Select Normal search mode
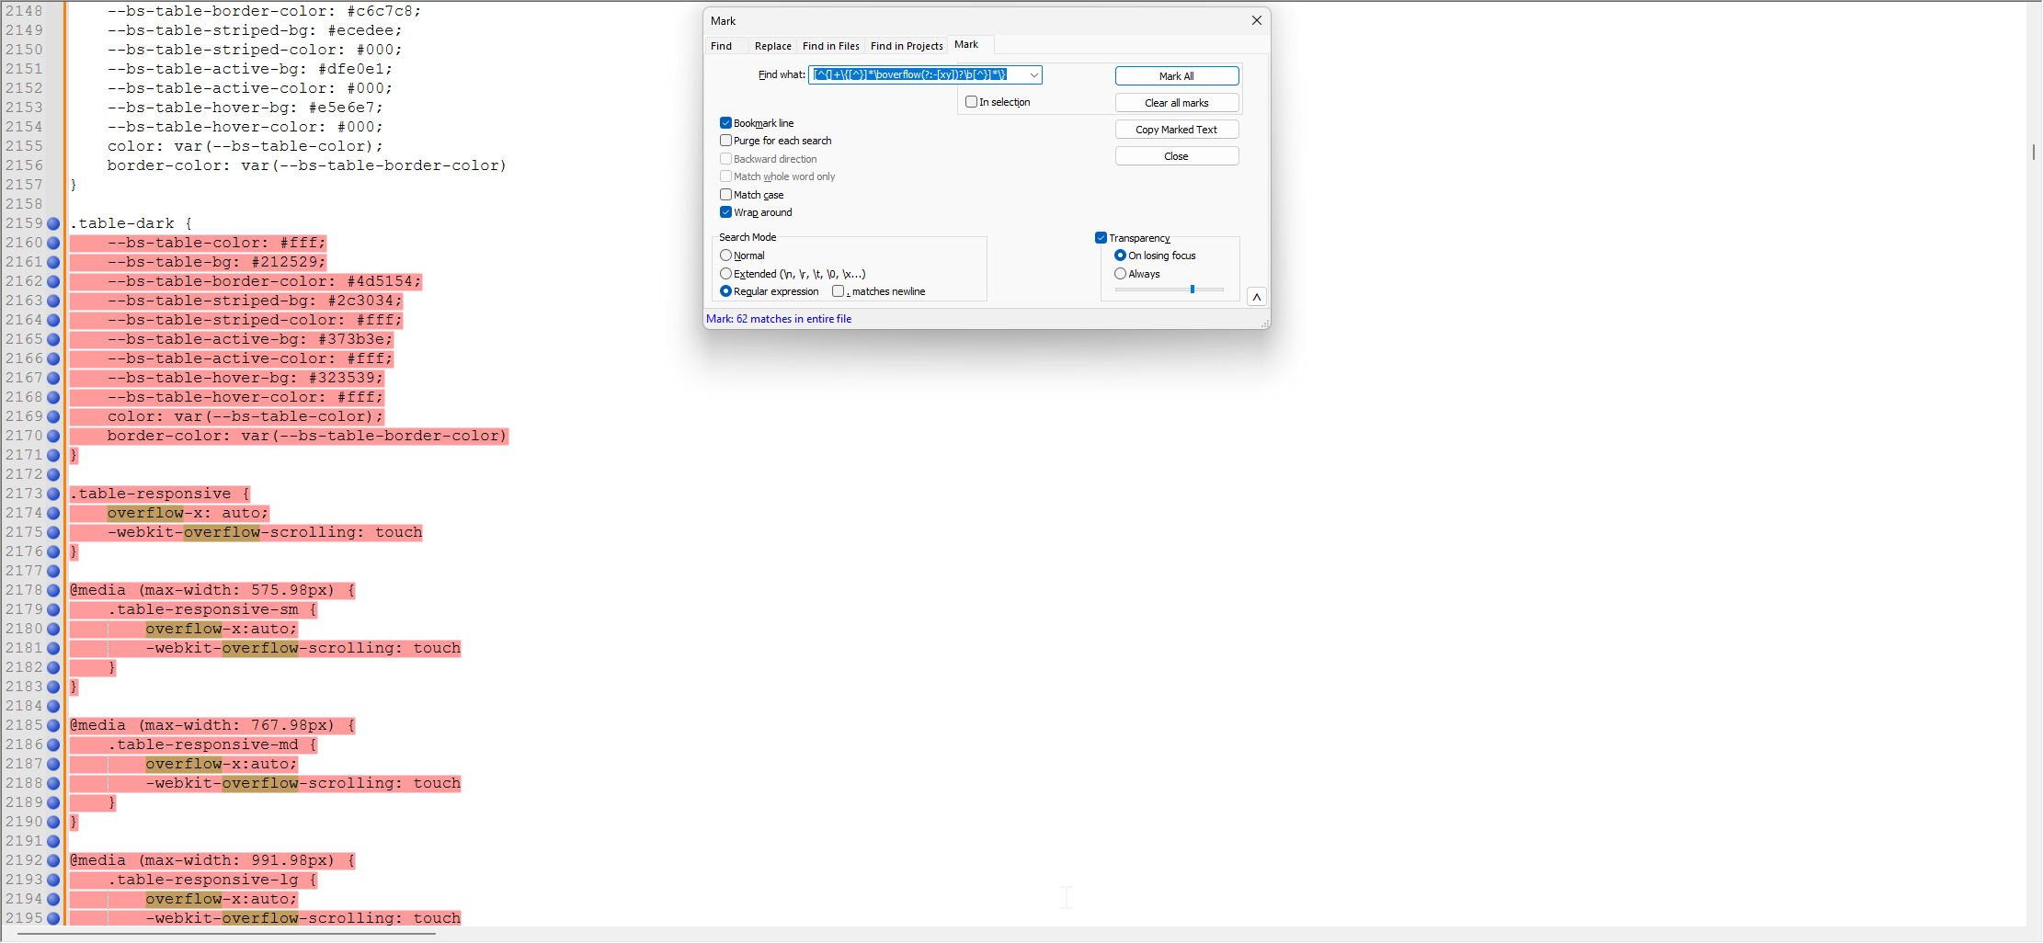Screen dimensions: 2043x943 (725, 256)
